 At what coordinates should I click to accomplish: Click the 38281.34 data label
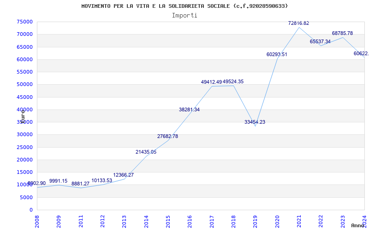pos(189,109)
